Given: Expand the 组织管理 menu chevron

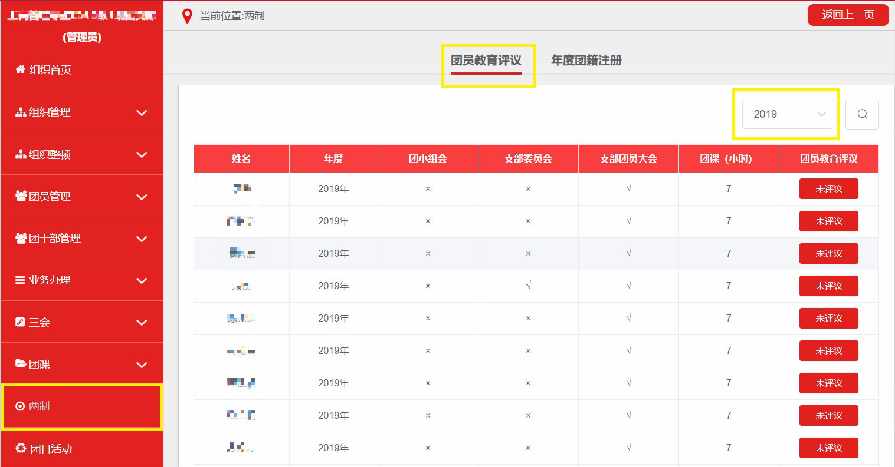Looking at the screenshot, I should (142, 112).
